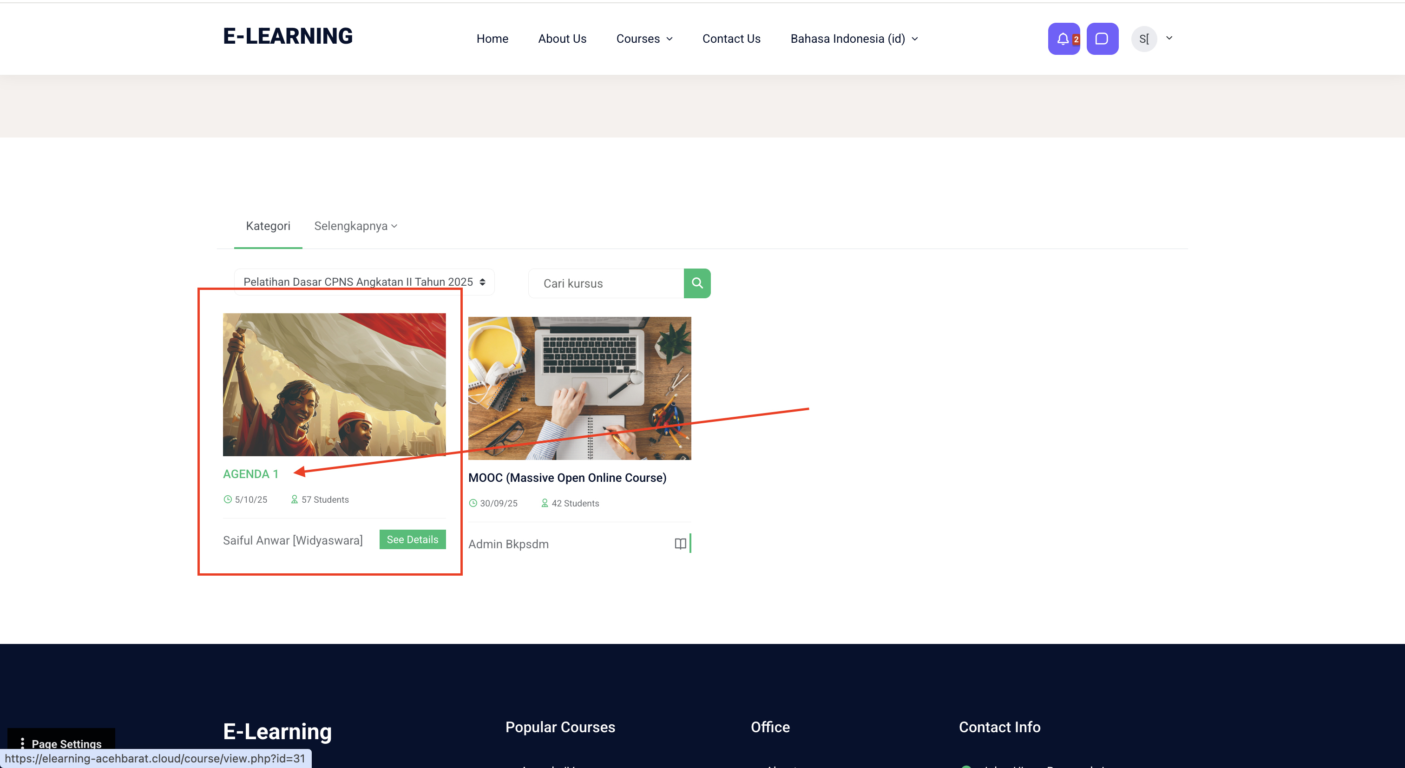Click the Cari kursus search field
Image resolution: width=1405 pixels, height=768 pixels.
click(605, 283)
